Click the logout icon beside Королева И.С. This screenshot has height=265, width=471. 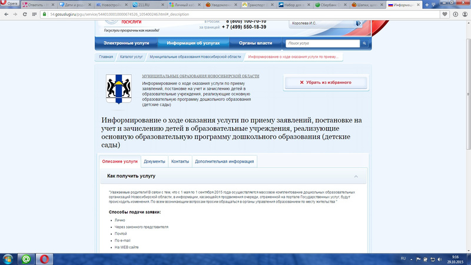click(x=359, y=23)
